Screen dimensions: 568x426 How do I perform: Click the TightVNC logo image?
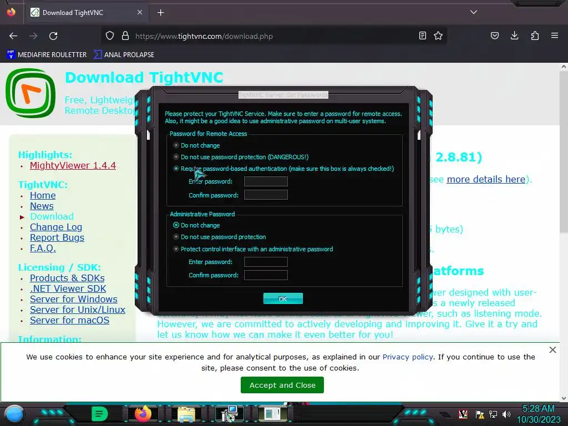click(31, 93)
